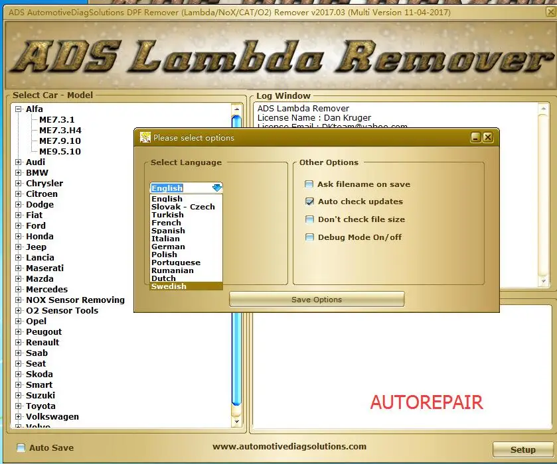Expand the Mercedes tree node
The image size is (557, 464).
pos(18,290)
